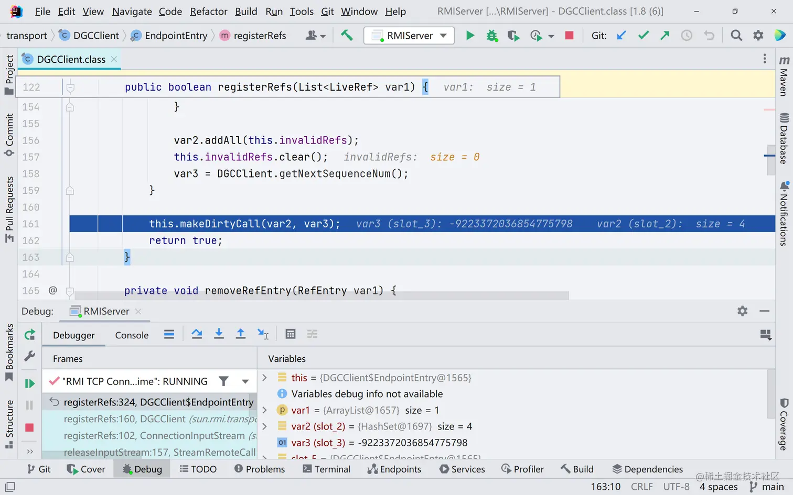Click Git branch 'main' in status bar
This screenshot has height=495, width=793.
coord(767,487)
